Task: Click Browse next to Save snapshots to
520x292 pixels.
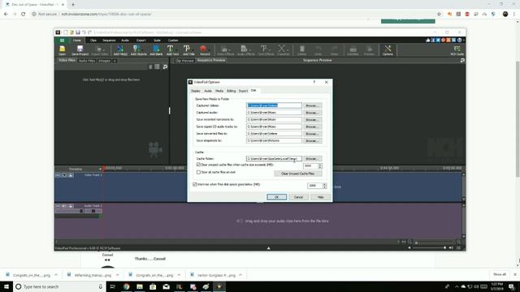Action: tap(312, 140)
